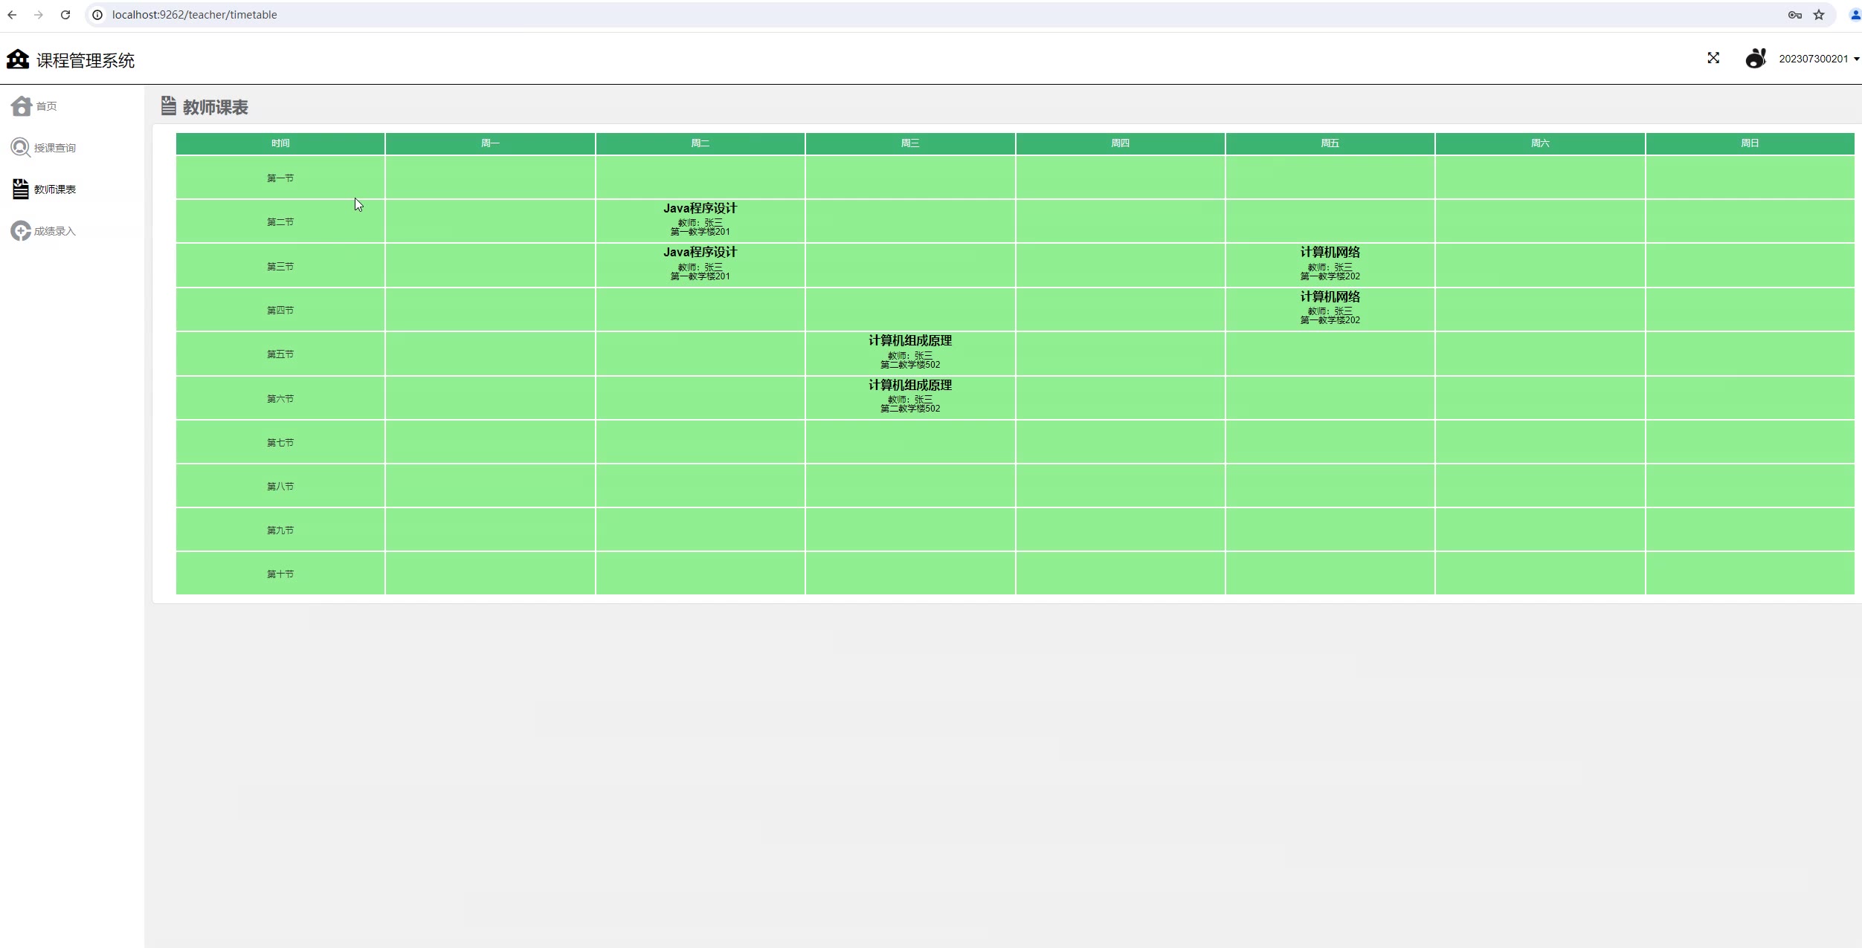Click the site information icon in address bar
This screenshot has width=1862, height=948.
tap(97, 15)
